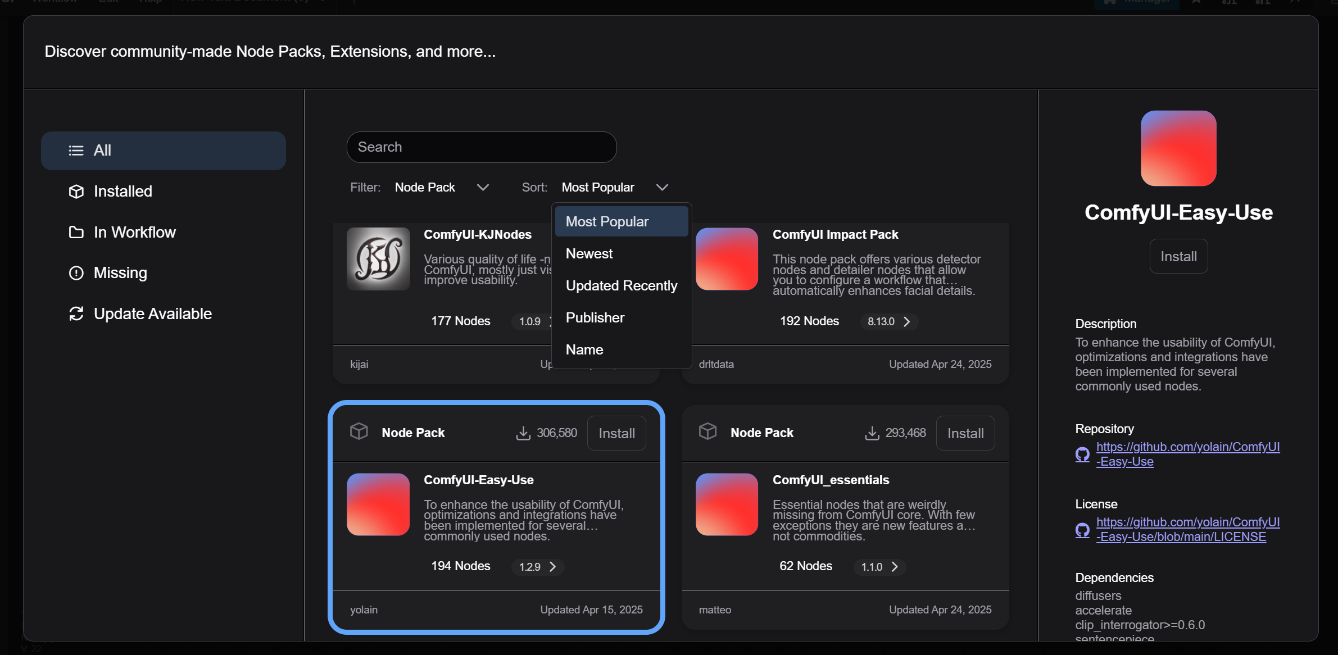Viewport: 1338px width, 655px height.
Task: Choose Updated Recently sort option
Action: pos(622,285)
